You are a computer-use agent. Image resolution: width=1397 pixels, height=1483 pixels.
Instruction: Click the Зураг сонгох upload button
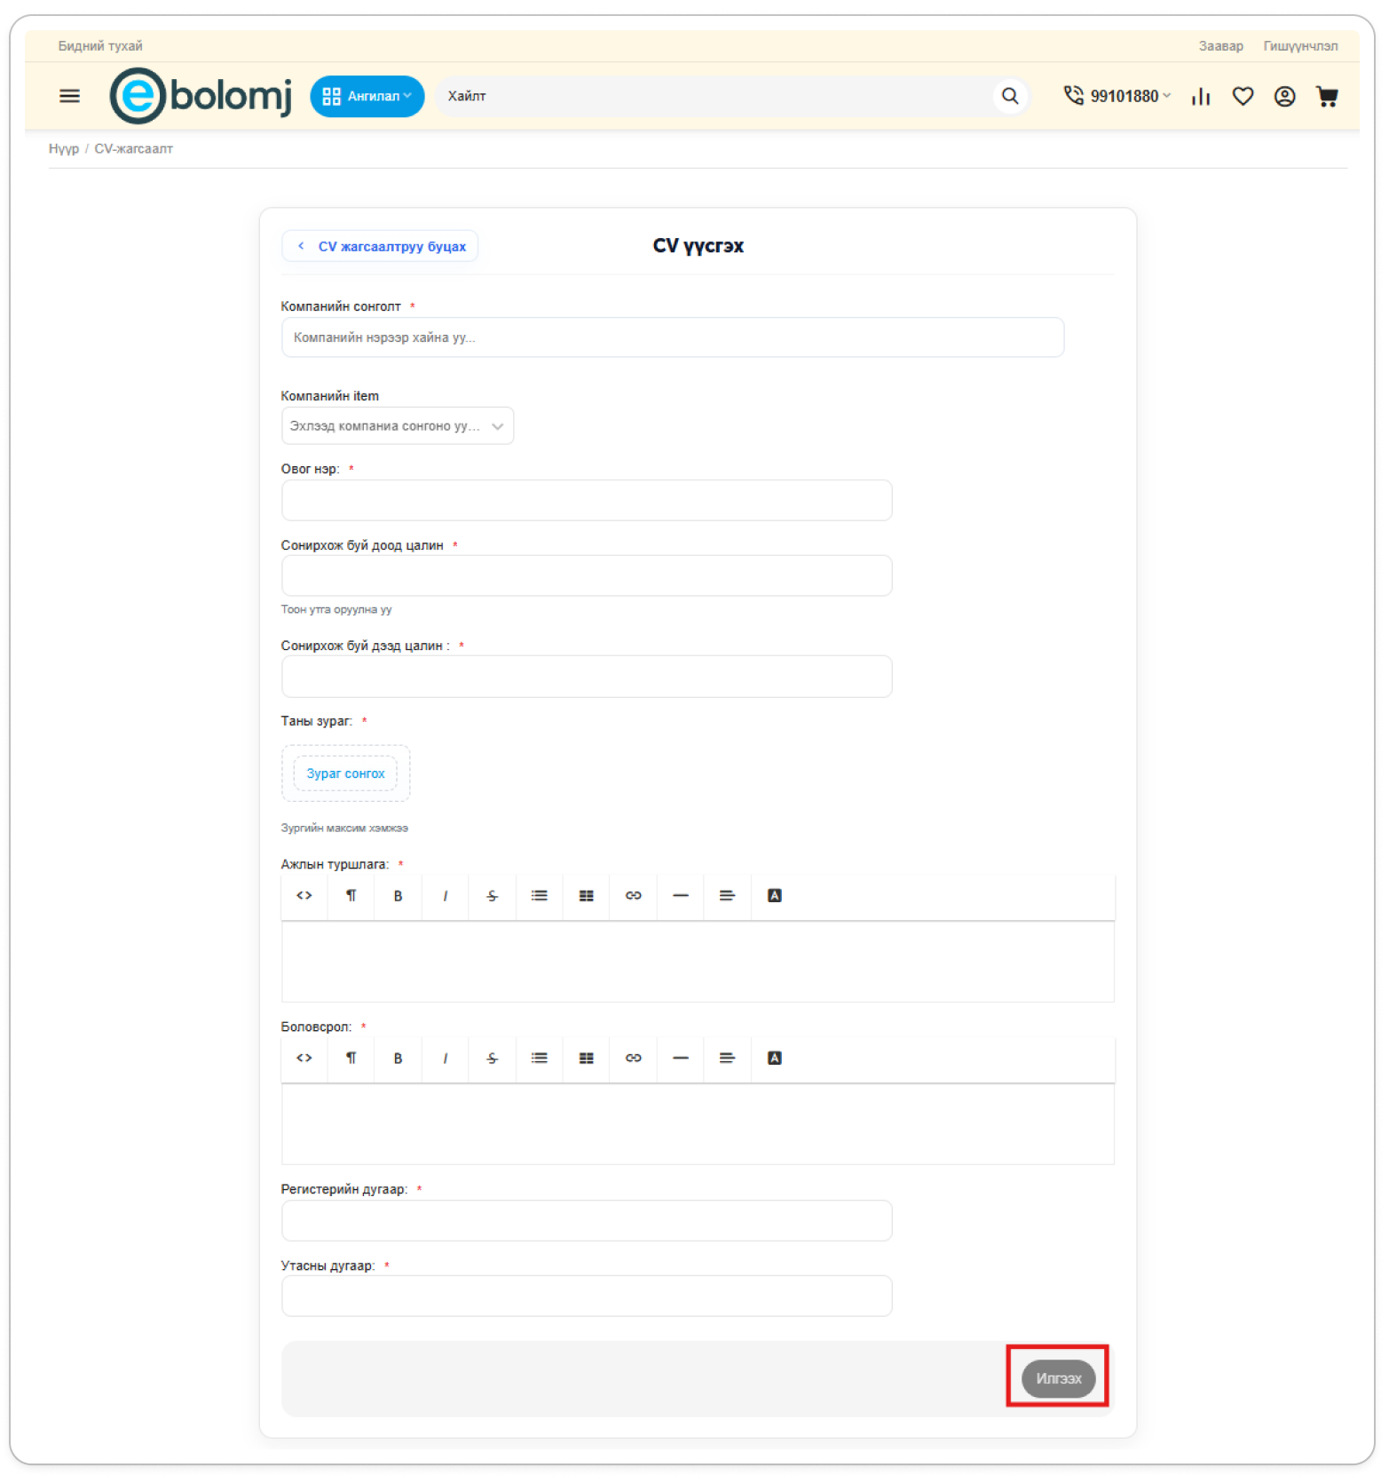345,773
